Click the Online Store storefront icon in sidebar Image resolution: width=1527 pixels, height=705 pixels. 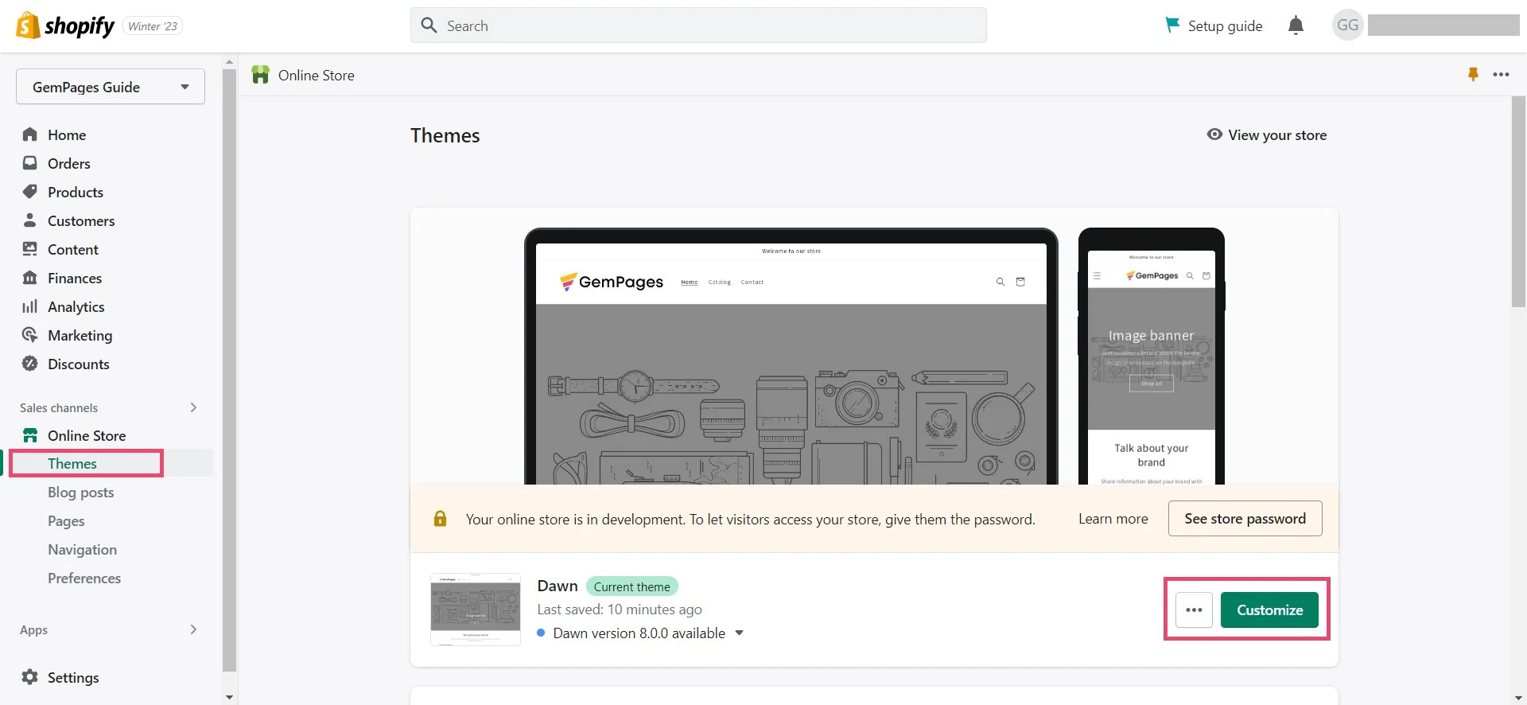point(30,435)
